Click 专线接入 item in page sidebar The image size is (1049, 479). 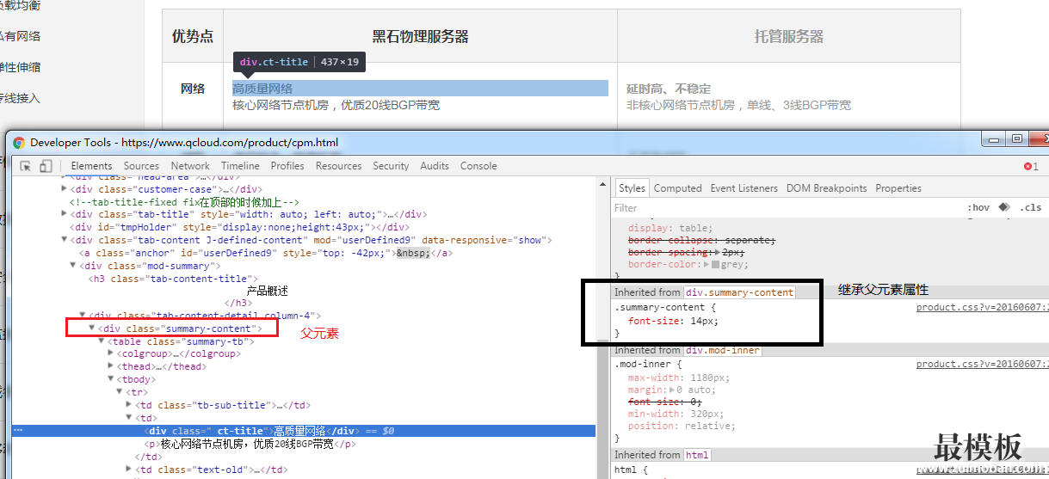[19, 98]
